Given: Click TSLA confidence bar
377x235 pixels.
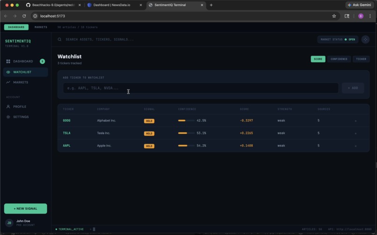Looking at the screenshot, I should click(x=186, y=133).
